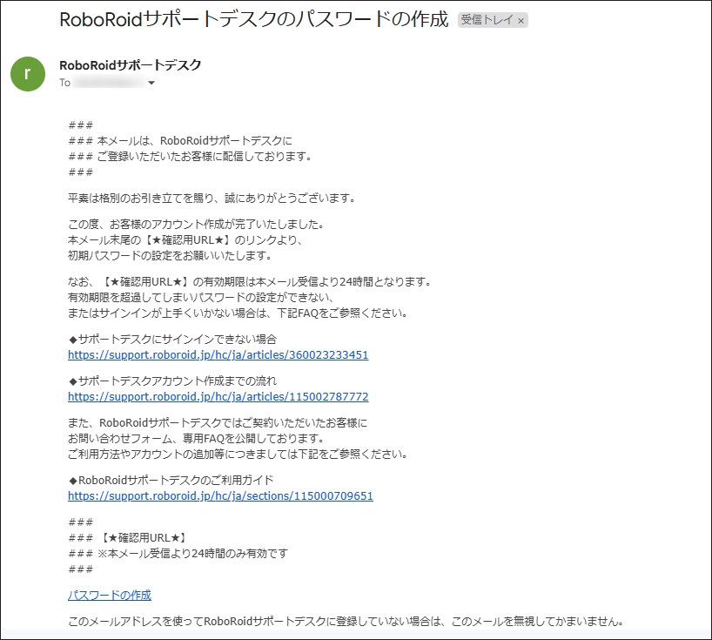Click the line 下記FAQをご参照ください
This screenshot has width=712, height=640.
(x=238, y=313)
